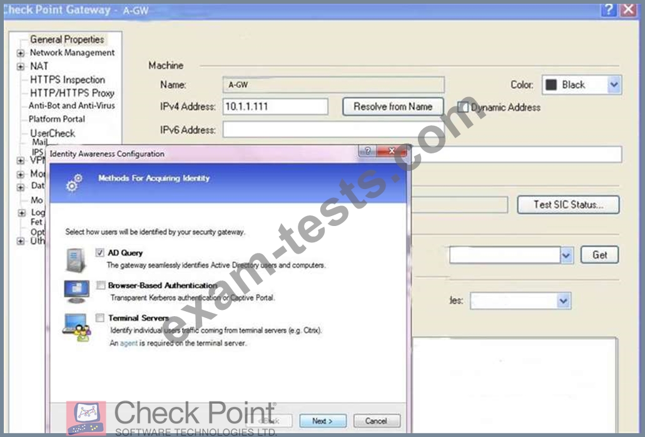645x437 pixels.
Task: Click the help question mark in dialog title
Action: (367, 152)
